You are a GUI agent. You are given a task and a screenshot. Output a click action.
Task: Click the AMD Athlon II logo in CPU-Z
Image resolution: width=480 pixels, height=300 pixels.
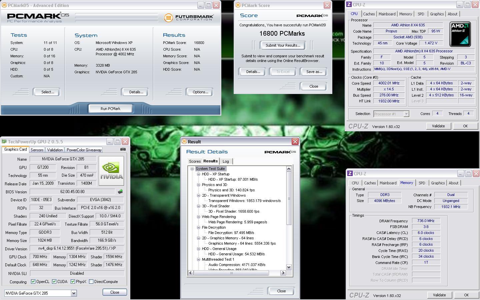(460, 34)
